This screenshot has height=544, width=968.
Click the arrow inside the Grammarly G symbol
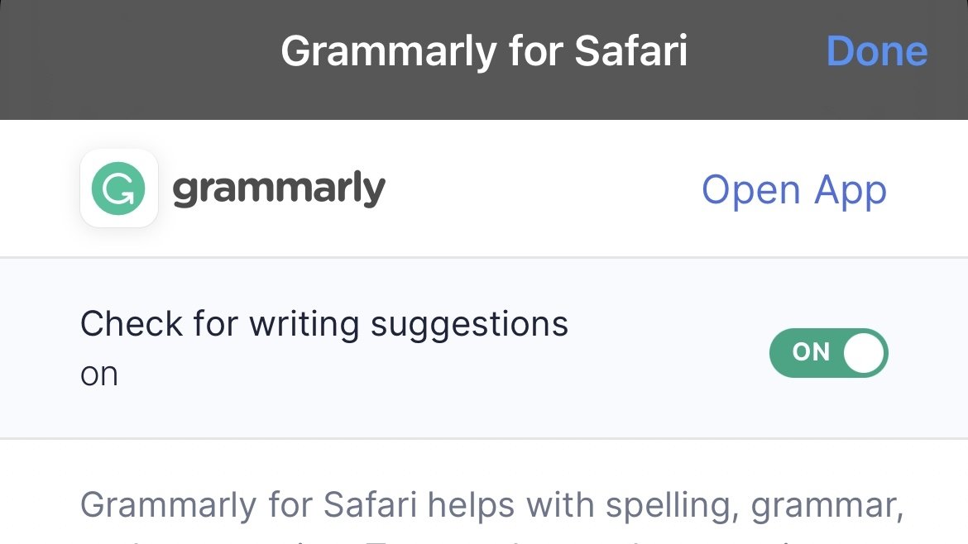tap(125, 195)
